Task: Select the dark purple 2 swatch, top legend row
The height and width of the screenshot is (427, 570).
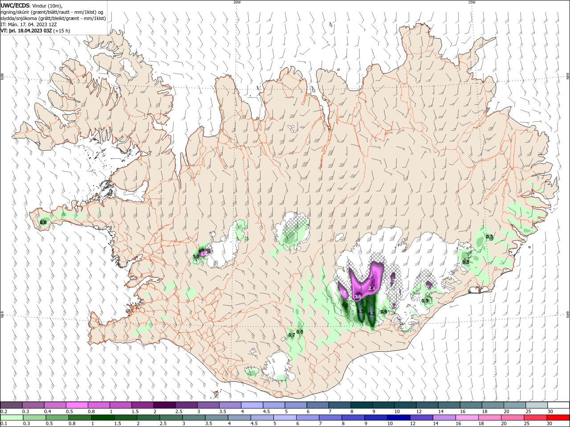Action: 164,405
